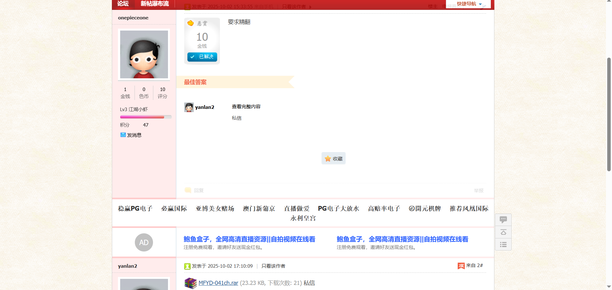Click yanlan2's small avatar in best answer
The height and width of the screenshot is (290, 612).
click(x=189, y=107)
